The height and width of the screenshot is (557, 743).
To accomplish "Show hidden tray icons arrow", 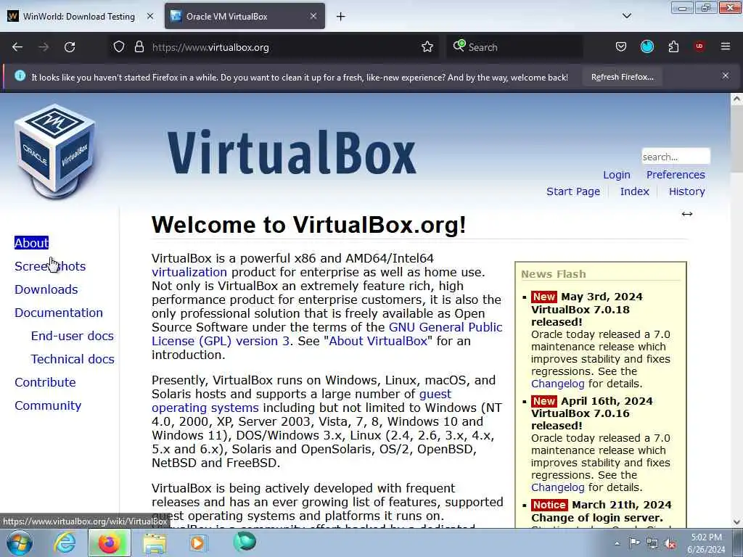I will pos(617,544).
